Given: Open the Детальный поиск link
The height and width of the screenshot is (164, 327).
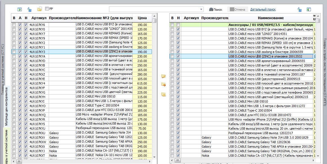Looking at the screenshot, I should [263, 9].
